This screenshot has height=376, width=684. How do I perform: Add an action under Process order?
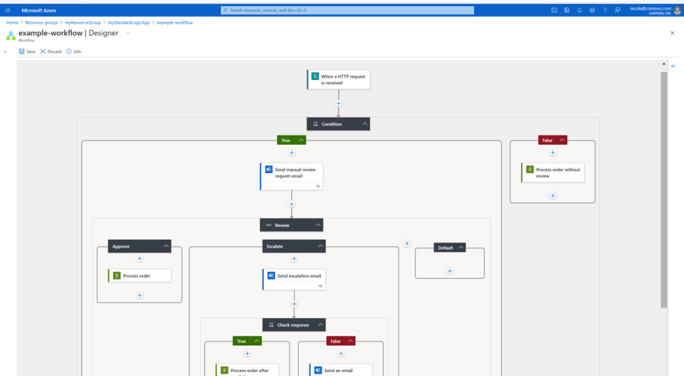[140, 295]
